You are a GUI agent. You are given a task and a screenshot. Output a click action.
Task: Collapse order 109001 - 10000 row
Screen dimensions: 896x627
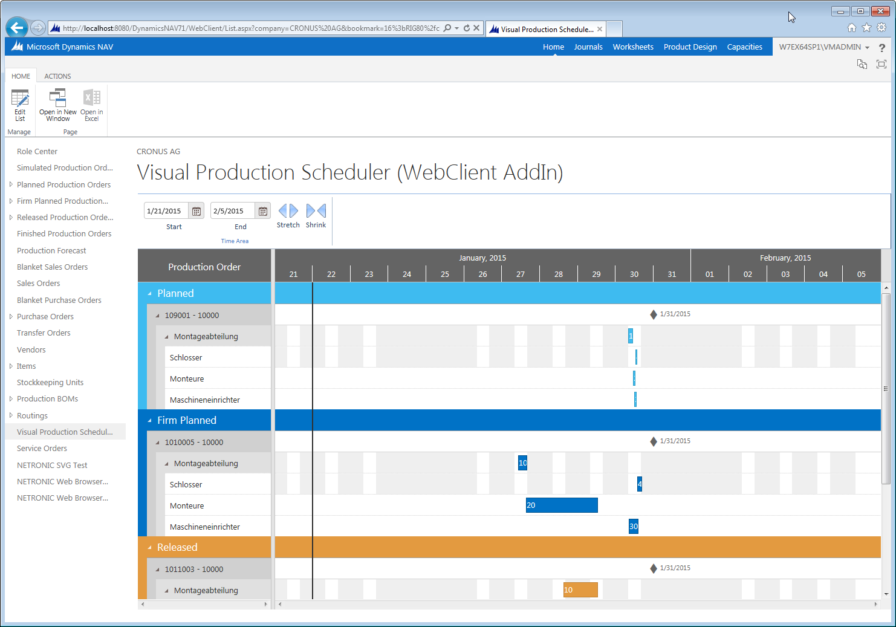(x=158, y=316)
